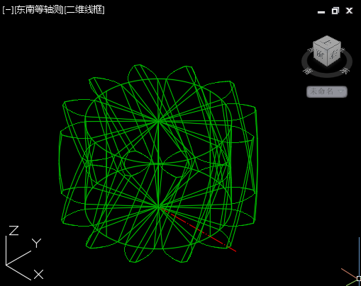The width and height of the screenshot is (361, 286).
Task: Click the lower-right 东 compass label
Action: click(345, 71)
